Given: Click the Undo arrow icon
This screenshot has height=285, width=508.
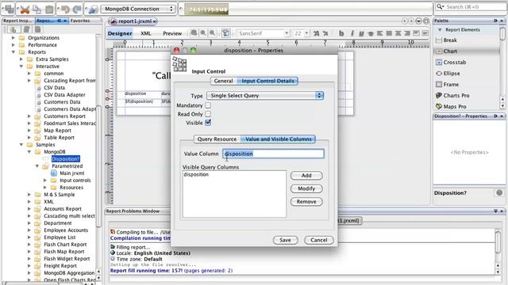Looking at the screenshot, I should [x=65, y=9].
